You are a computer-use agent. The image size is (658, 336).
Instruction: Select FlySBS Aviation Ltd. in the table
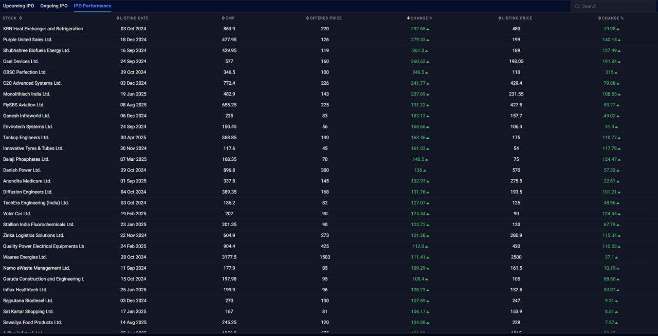tap(24, 105)
